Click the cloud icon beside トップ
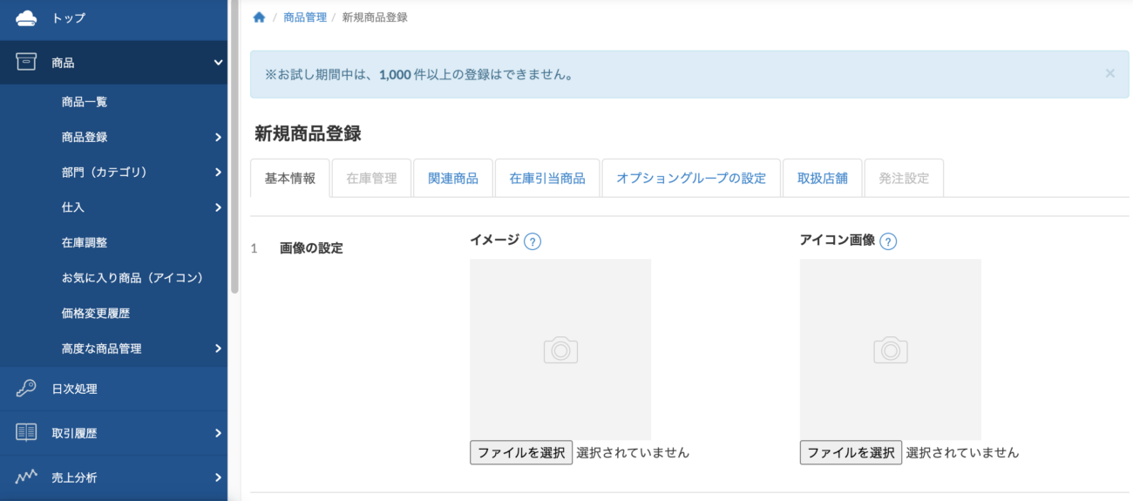 (x=26, y=17)
